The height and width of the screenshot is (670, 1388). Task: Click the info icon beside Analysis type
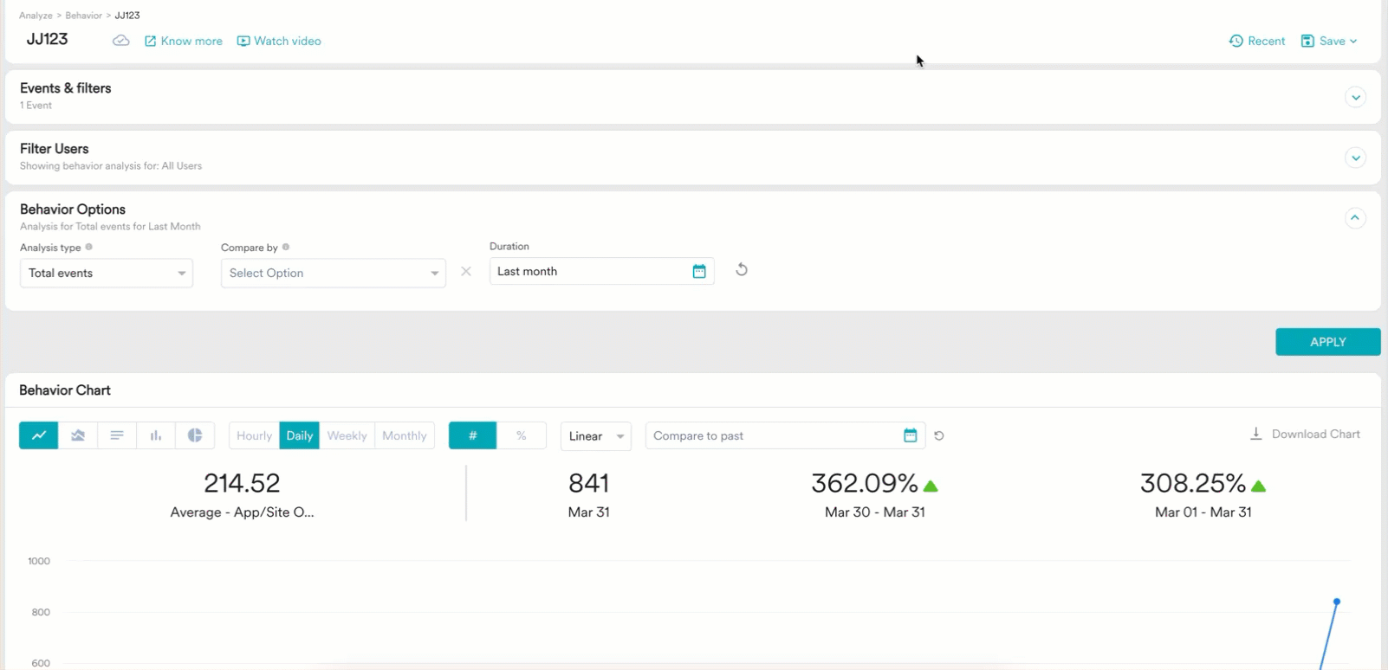coord(88,247)
